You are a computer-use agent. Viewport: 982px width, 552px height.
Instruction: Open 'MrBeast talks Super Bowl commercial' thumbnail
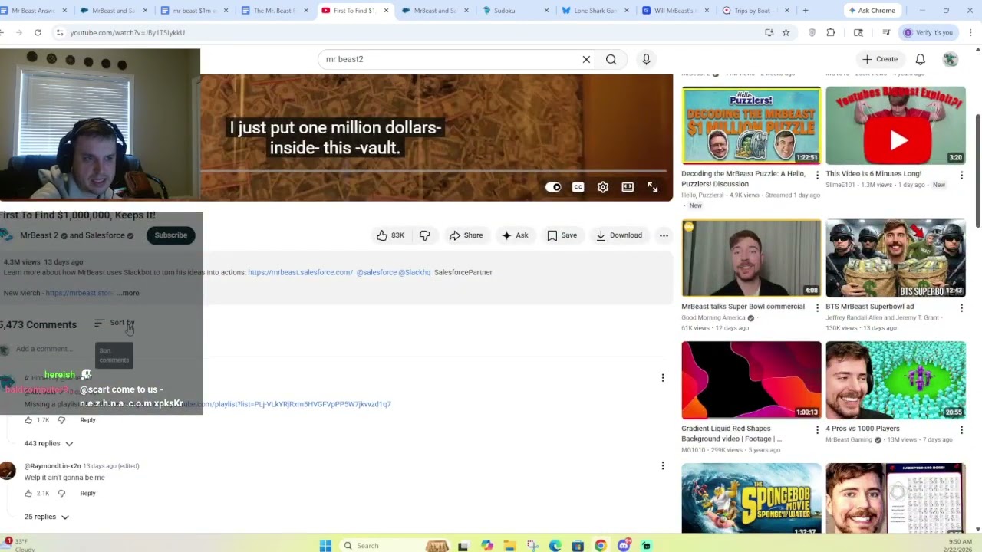pyautogui.click(x=751, y=258)
